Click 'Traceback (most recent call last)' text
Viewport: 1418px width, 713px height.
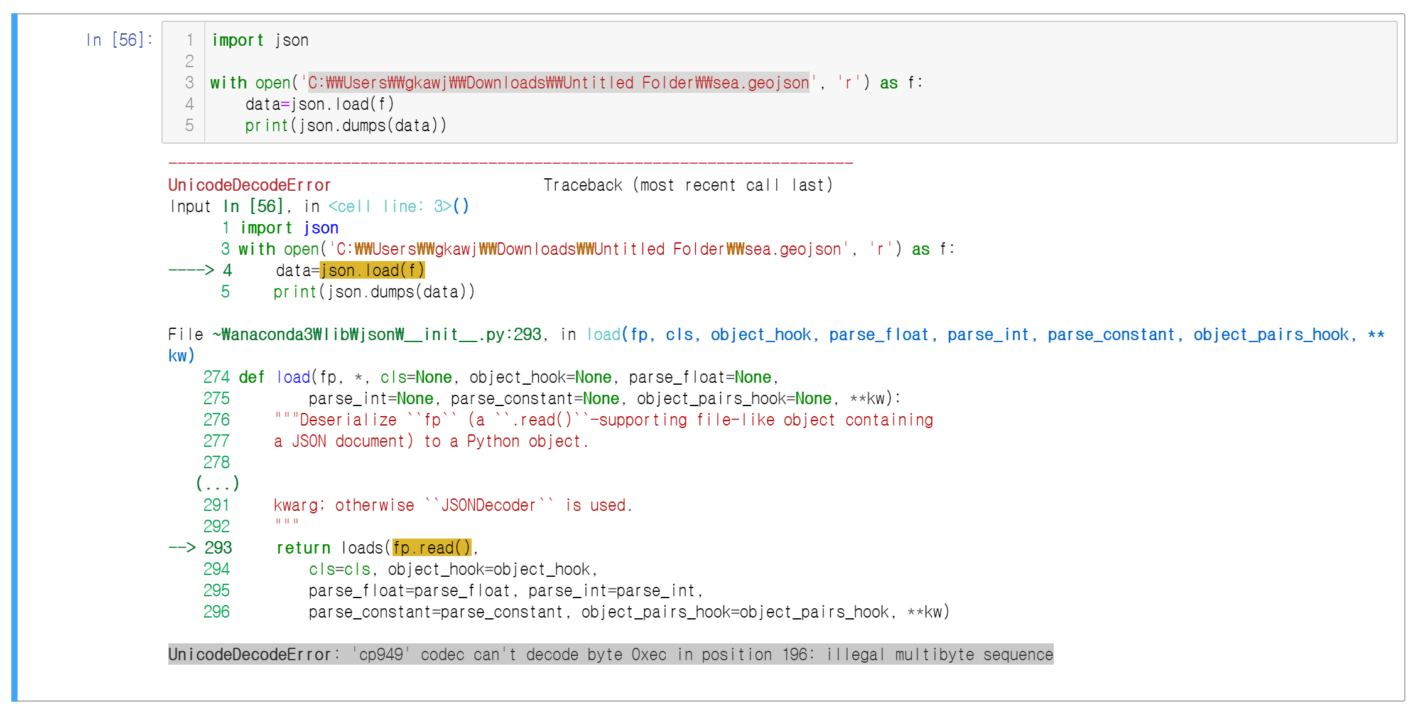pos(688,185)
